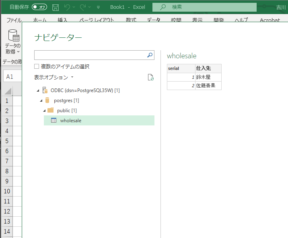Viewport: 288px width, 238px height.
Task: Collapse the public schema node
Action: [44, 111]
